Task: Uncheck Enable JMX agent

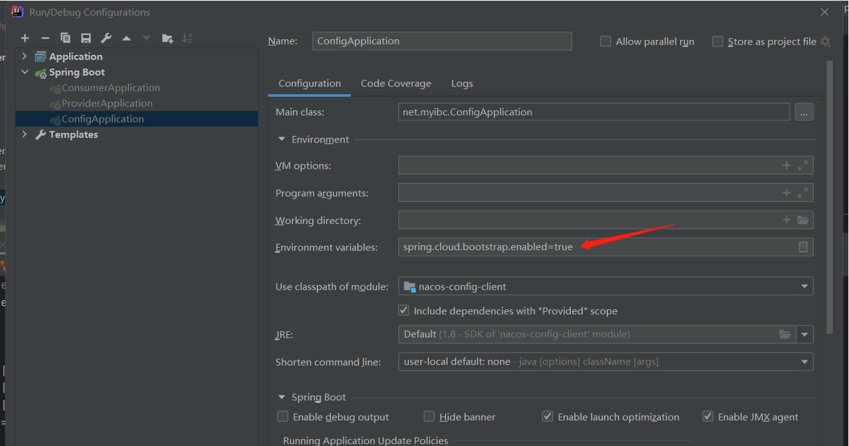Action: (x=708, y=417)
